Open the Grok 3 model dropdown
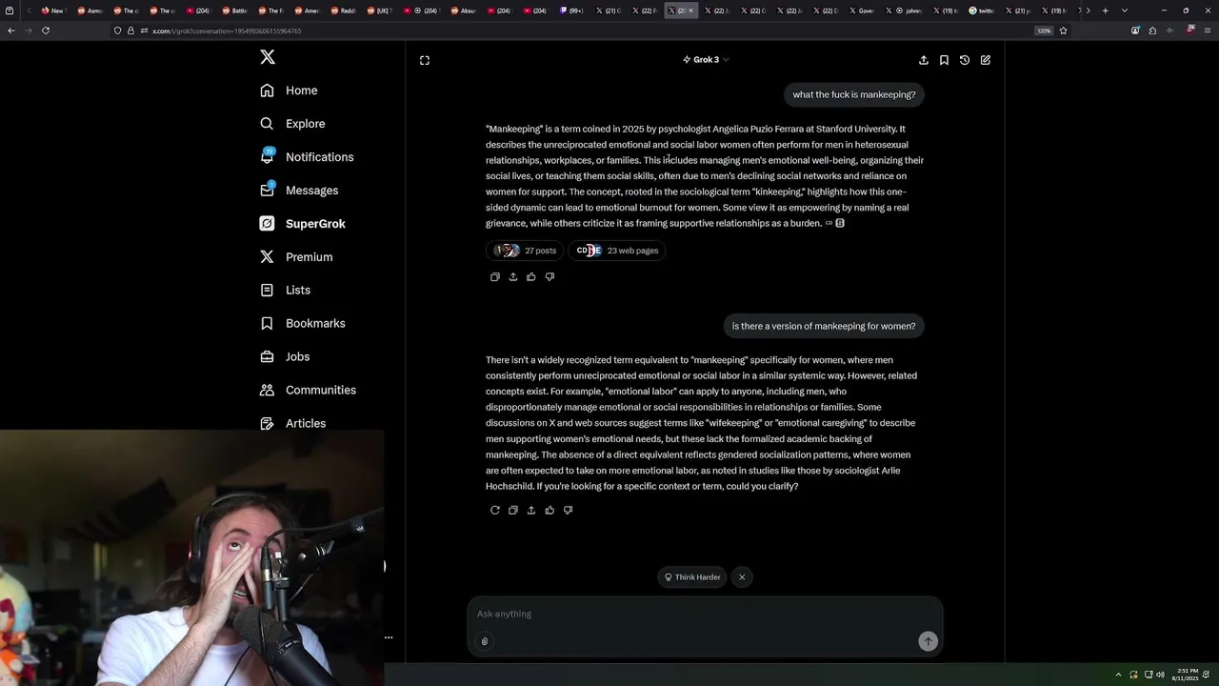This screenshot has height=686, width=1219. (706, 59)
